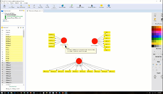Viewport: 163px width, 94px height.
Task: Select Latent Variable 3 red circle
Action: tap(79, 61)
